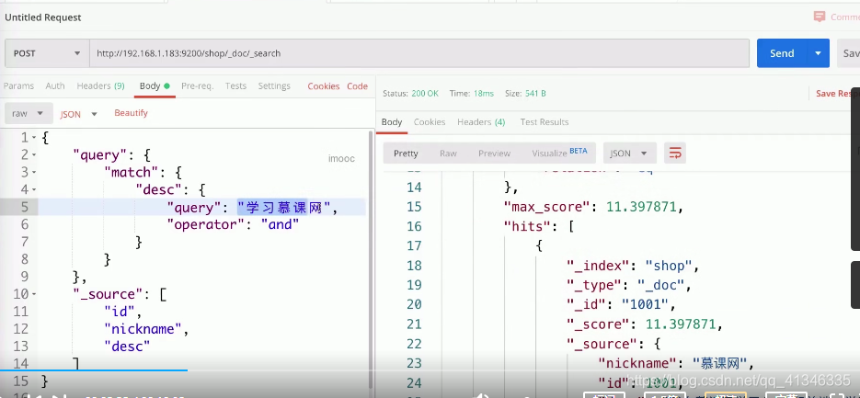Collapse line 1 fold arrow
The image size is (860, 398).
click(34, 138)
